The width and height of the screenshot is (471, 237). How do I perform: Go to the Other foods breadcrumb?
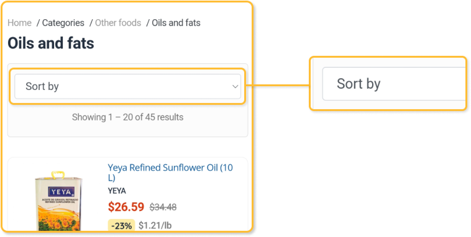click(118, 23)
